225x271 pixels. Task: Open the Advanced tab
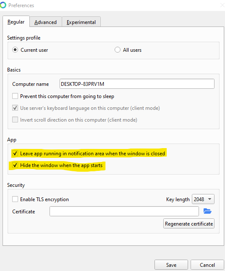[x=45, y=22]
